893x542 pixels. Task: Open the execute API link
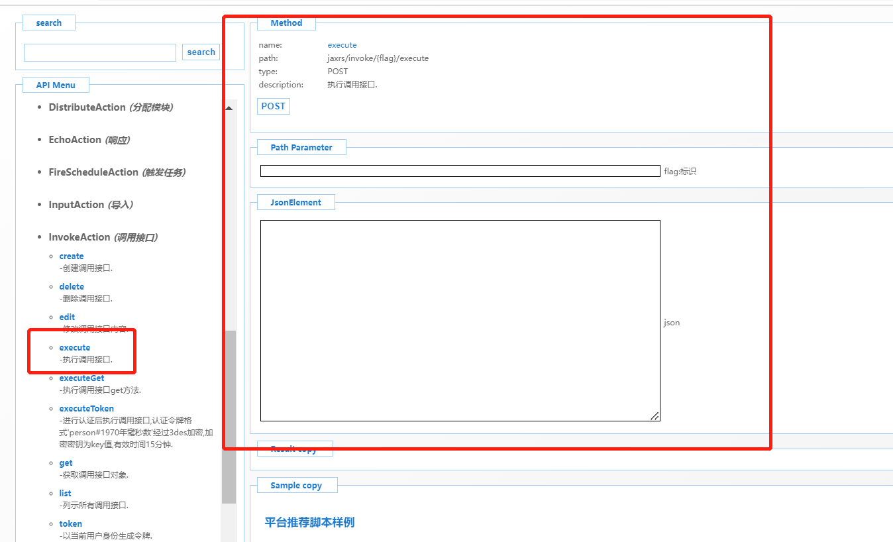(x=75, y=347)
